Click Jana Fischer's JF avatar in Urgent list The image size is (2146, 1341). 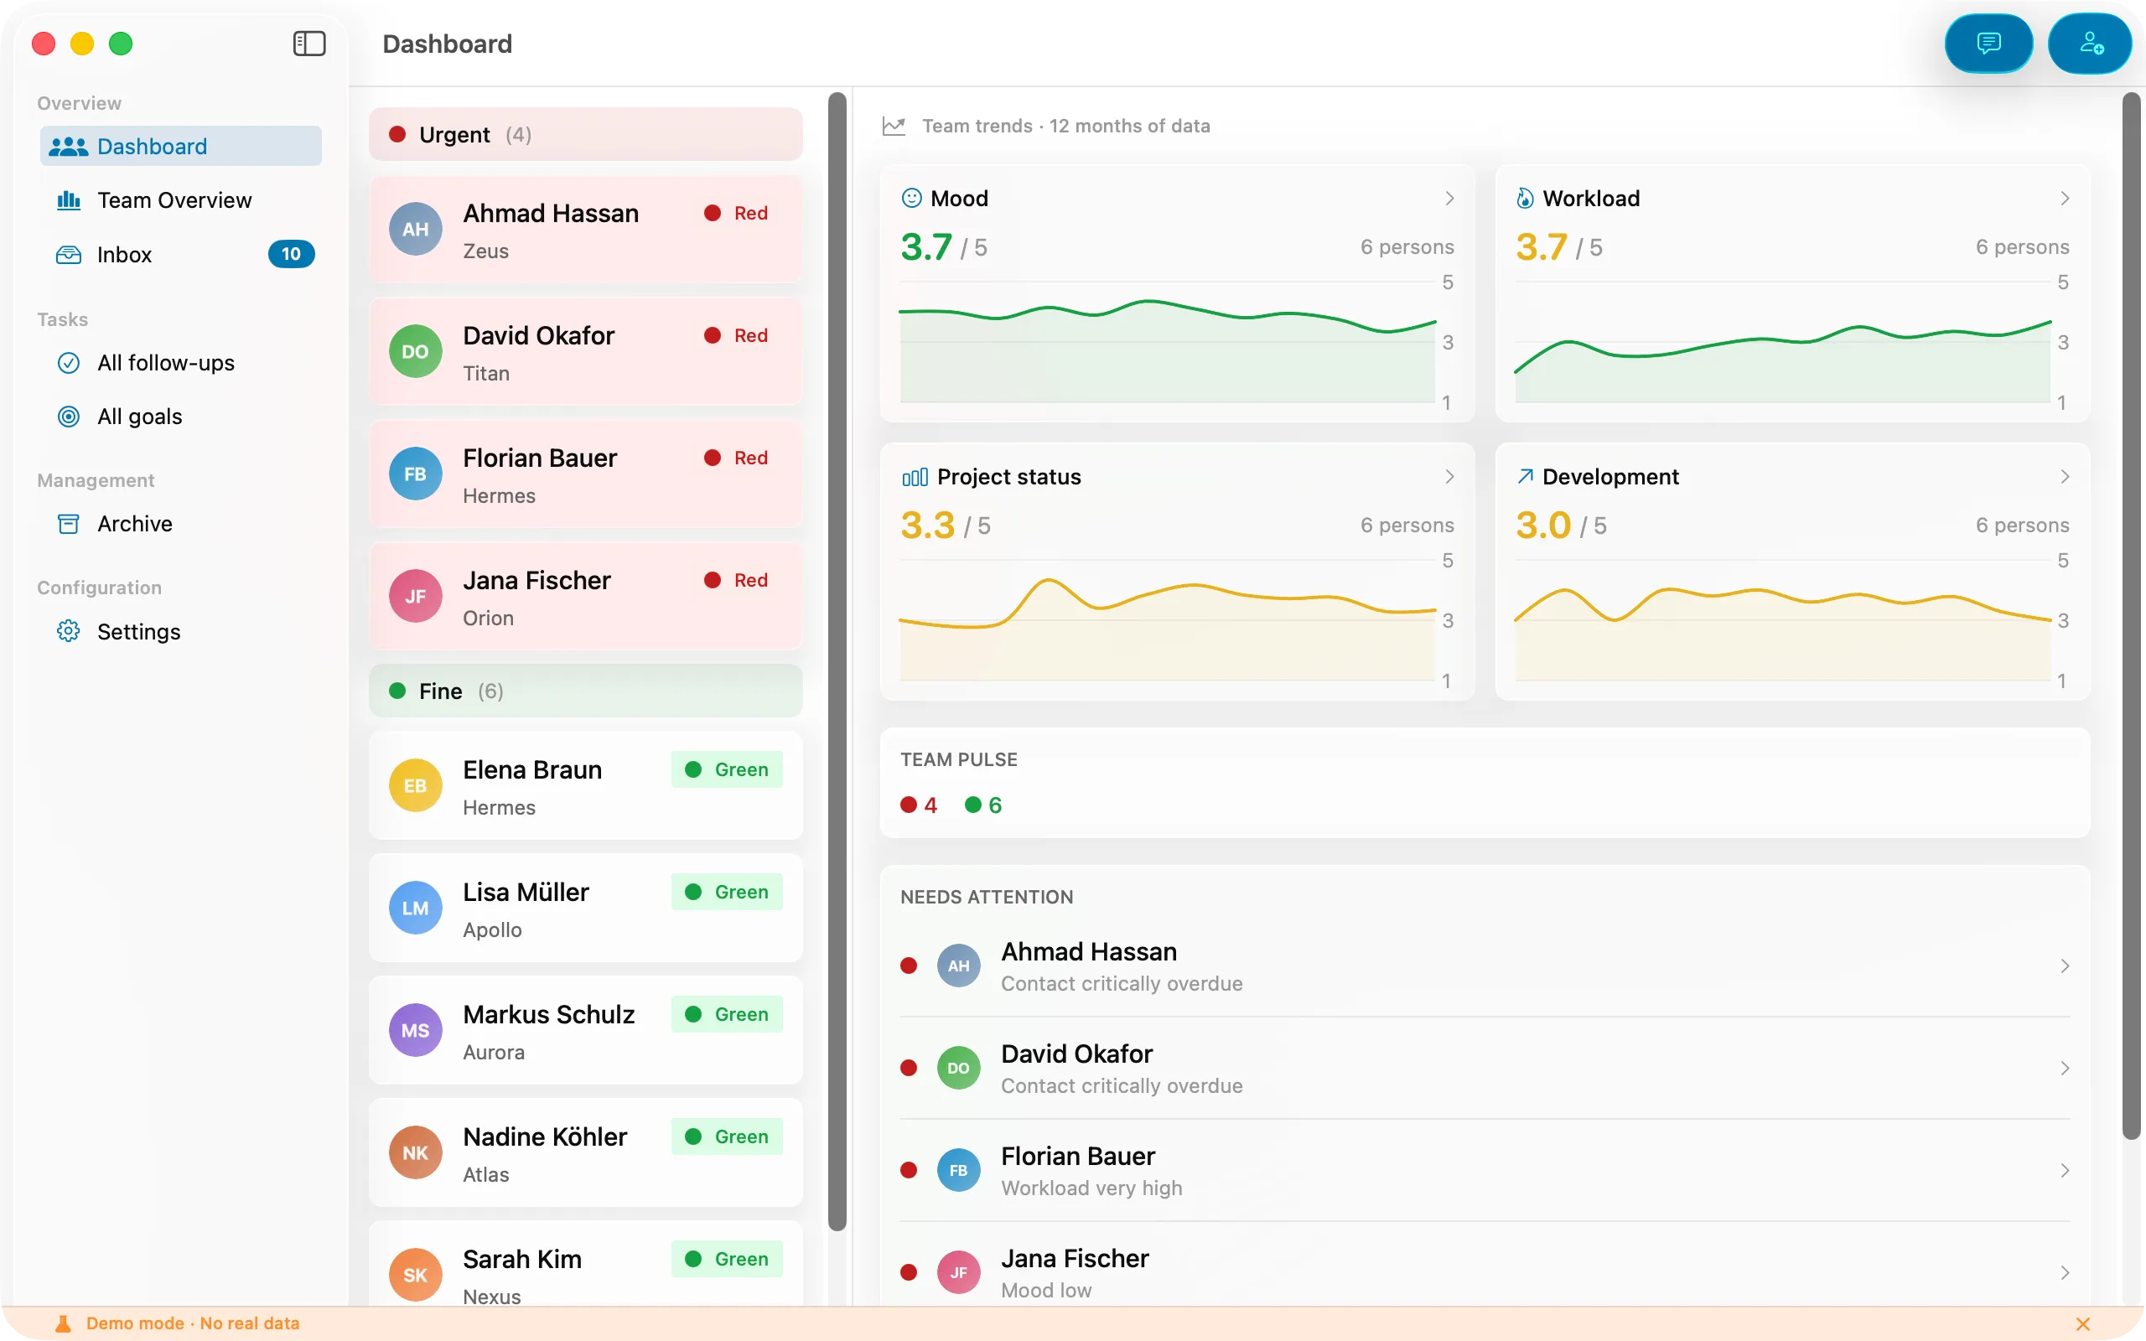pyautogui.click(x=415, y=597)
